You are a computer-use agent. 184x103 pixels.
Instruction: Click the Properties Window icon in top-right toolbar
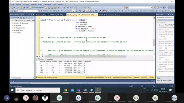158,7
